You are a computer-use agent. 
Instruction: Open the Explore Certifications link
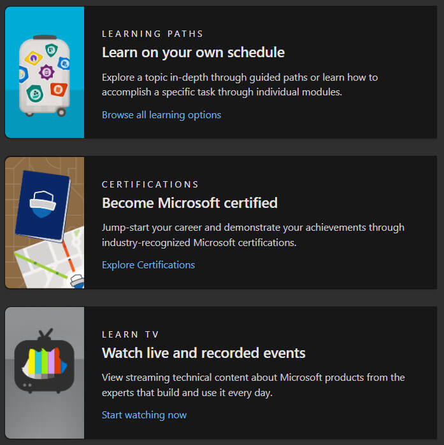pyautogui.click(x=148, y=265)
